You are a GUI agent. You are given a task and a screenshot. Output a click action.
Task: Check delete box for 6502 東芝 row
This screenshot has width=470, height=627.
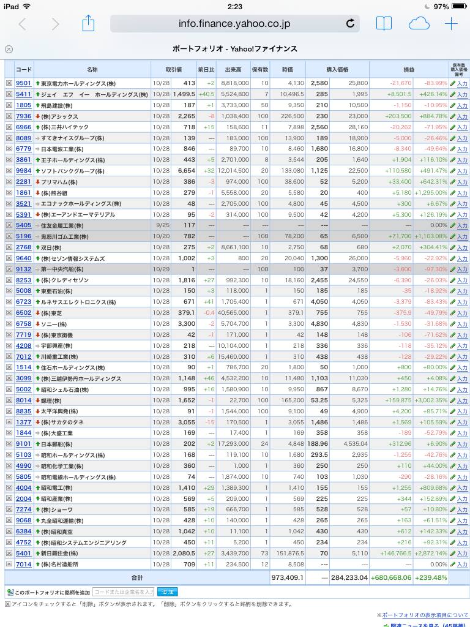point(9,313)
